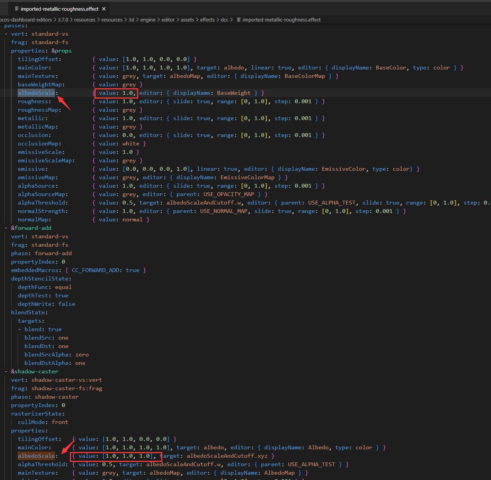Click the 'shadow-caster-vs:vert' value

(x=67, y=380)
